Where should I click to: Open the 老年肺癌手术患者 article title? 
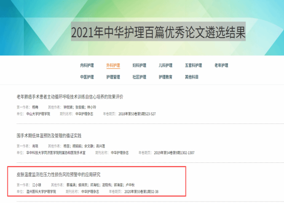coord(70,97)
